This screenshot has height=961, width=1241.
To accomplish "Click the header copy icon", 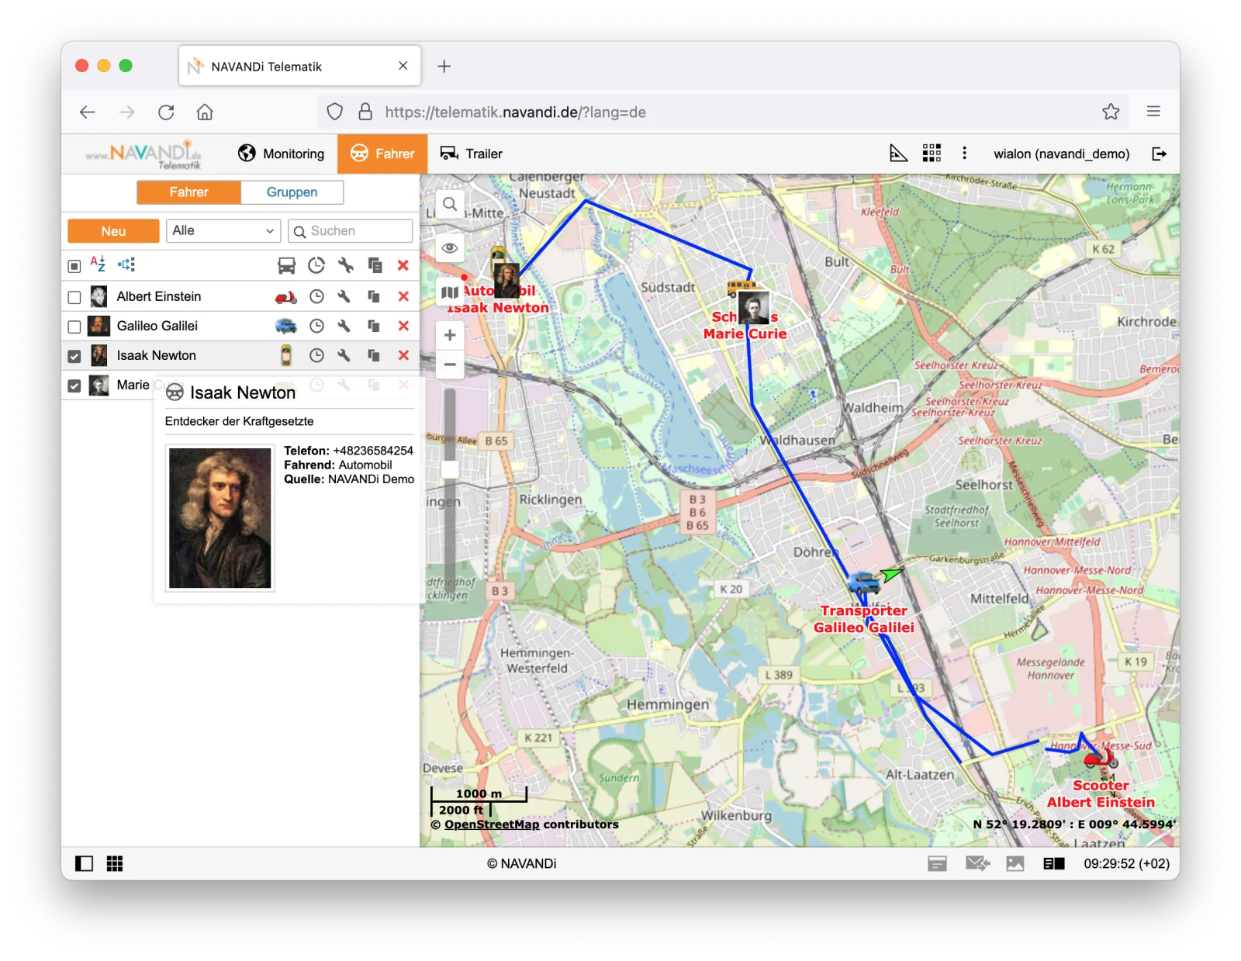I will click(375, 265).
